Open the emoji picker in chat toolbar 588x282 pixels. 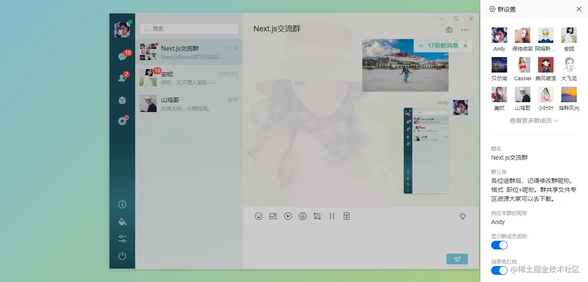click(x=259, y=216)
